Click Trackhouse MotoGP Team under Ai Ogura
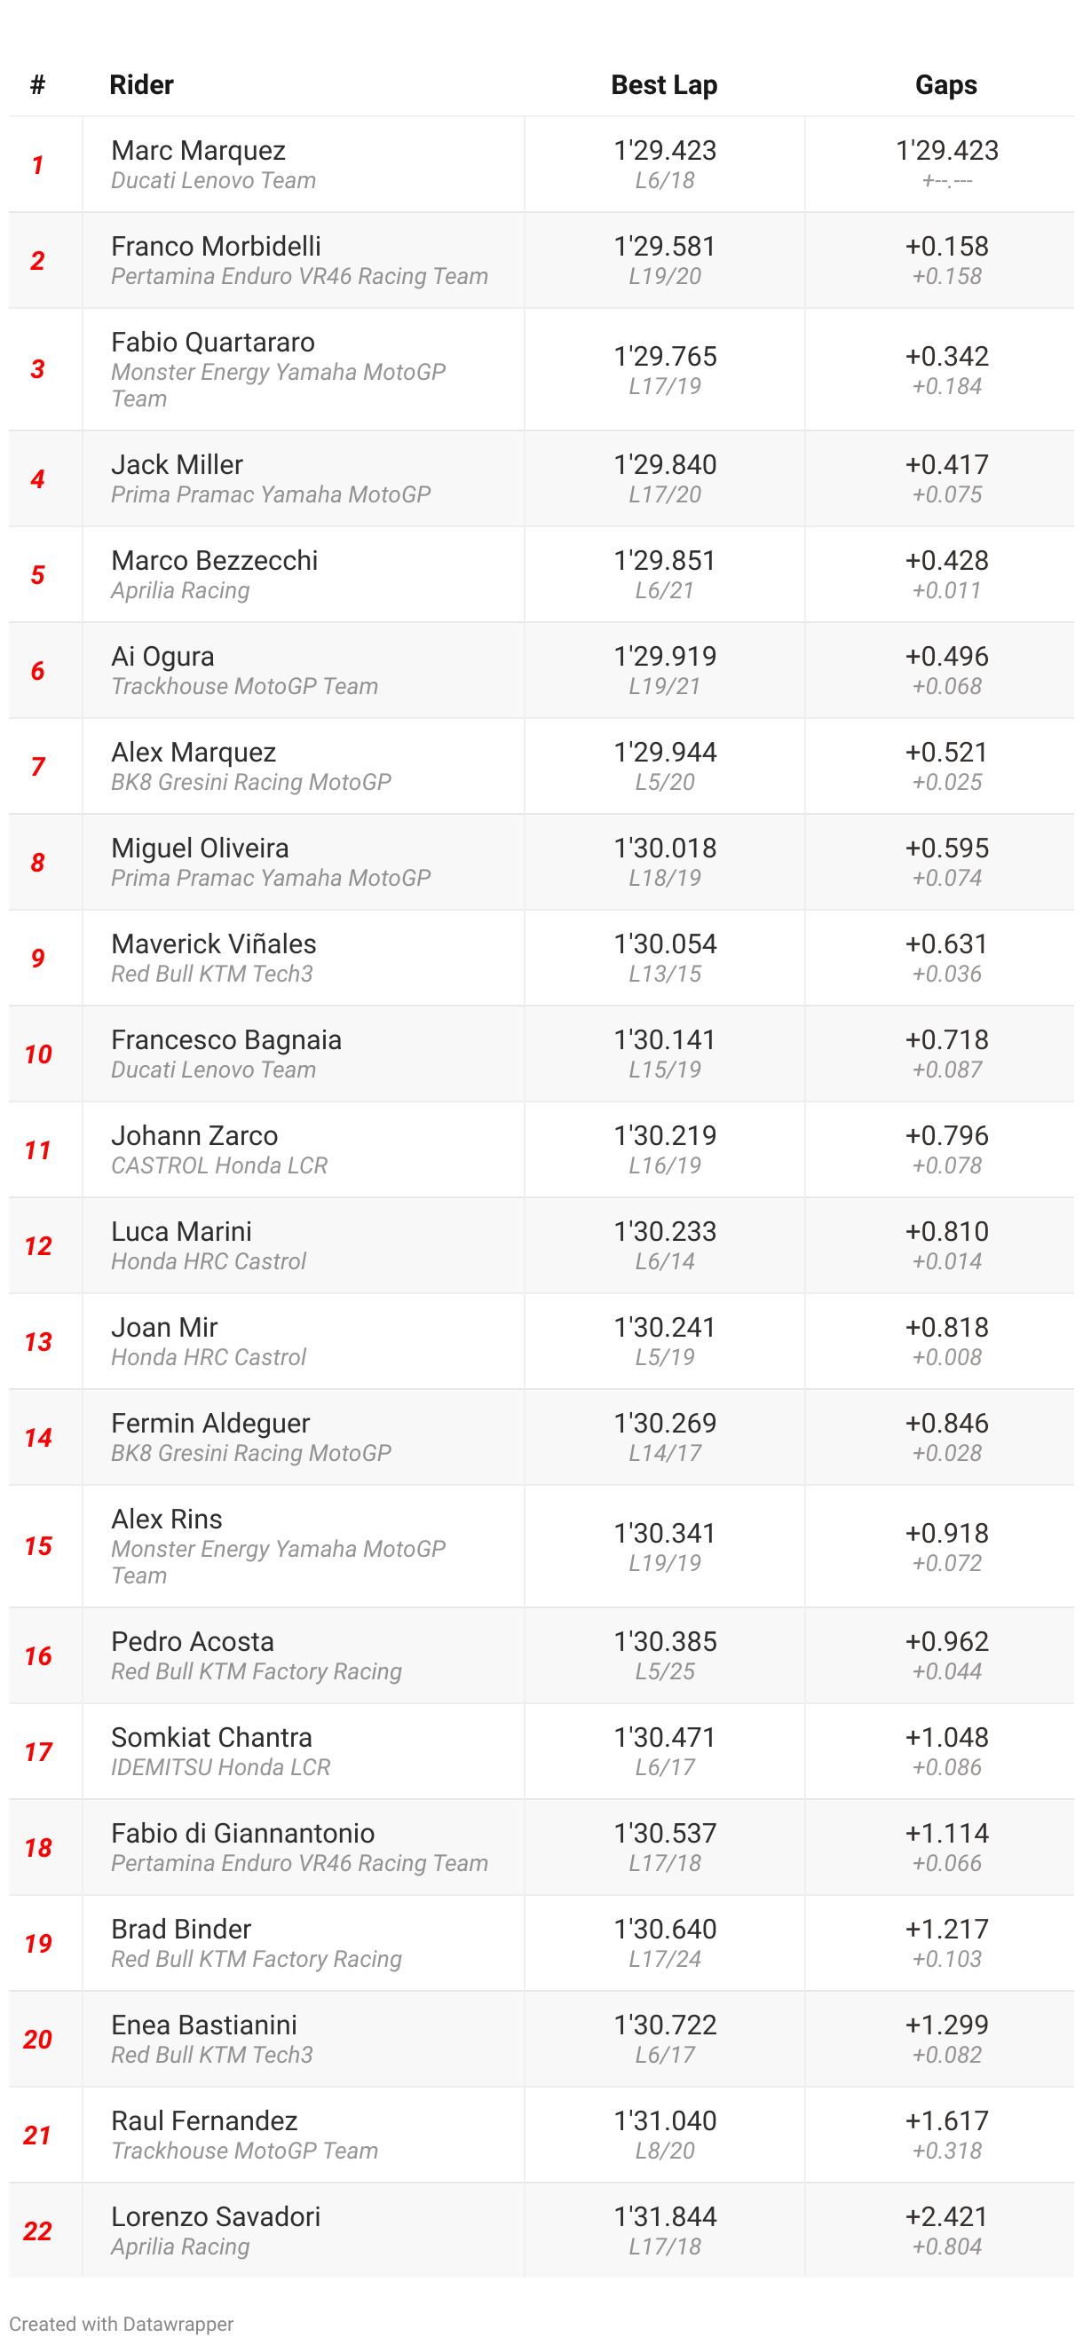Image resolution: width=1083 pixels, height=2345 pixels. click(x=244, y=686)
